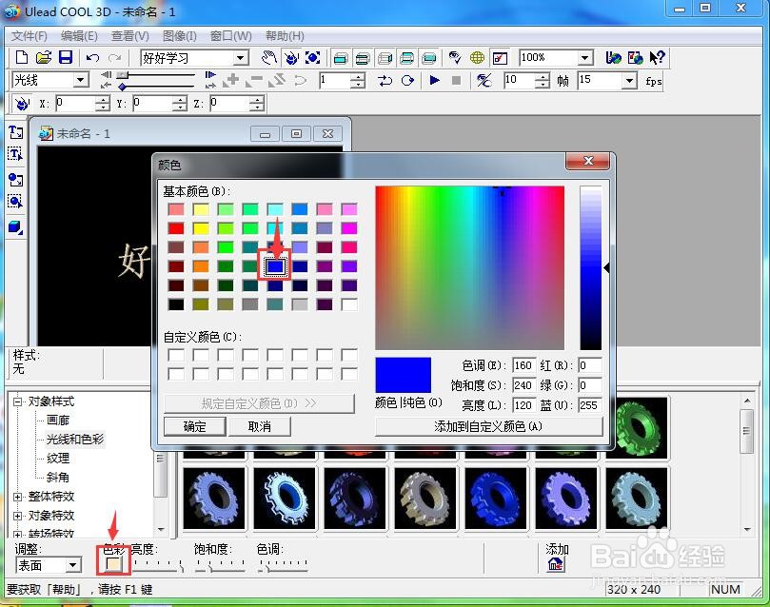Viewport: 770px width, 607px height.
Task: Select the Edit Text tool in left toolbar
Action: (15, 154)
